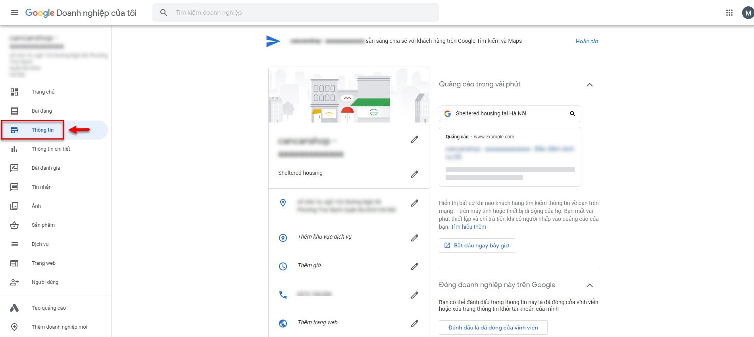Open the account avatar M
754x337 pixels.
(x=748, y=13)
